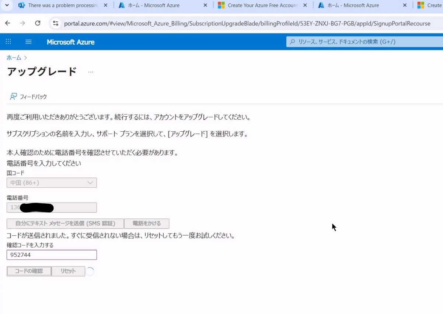Click the feedback icon
The image size is (443, 314).
[x=13, y=97]
